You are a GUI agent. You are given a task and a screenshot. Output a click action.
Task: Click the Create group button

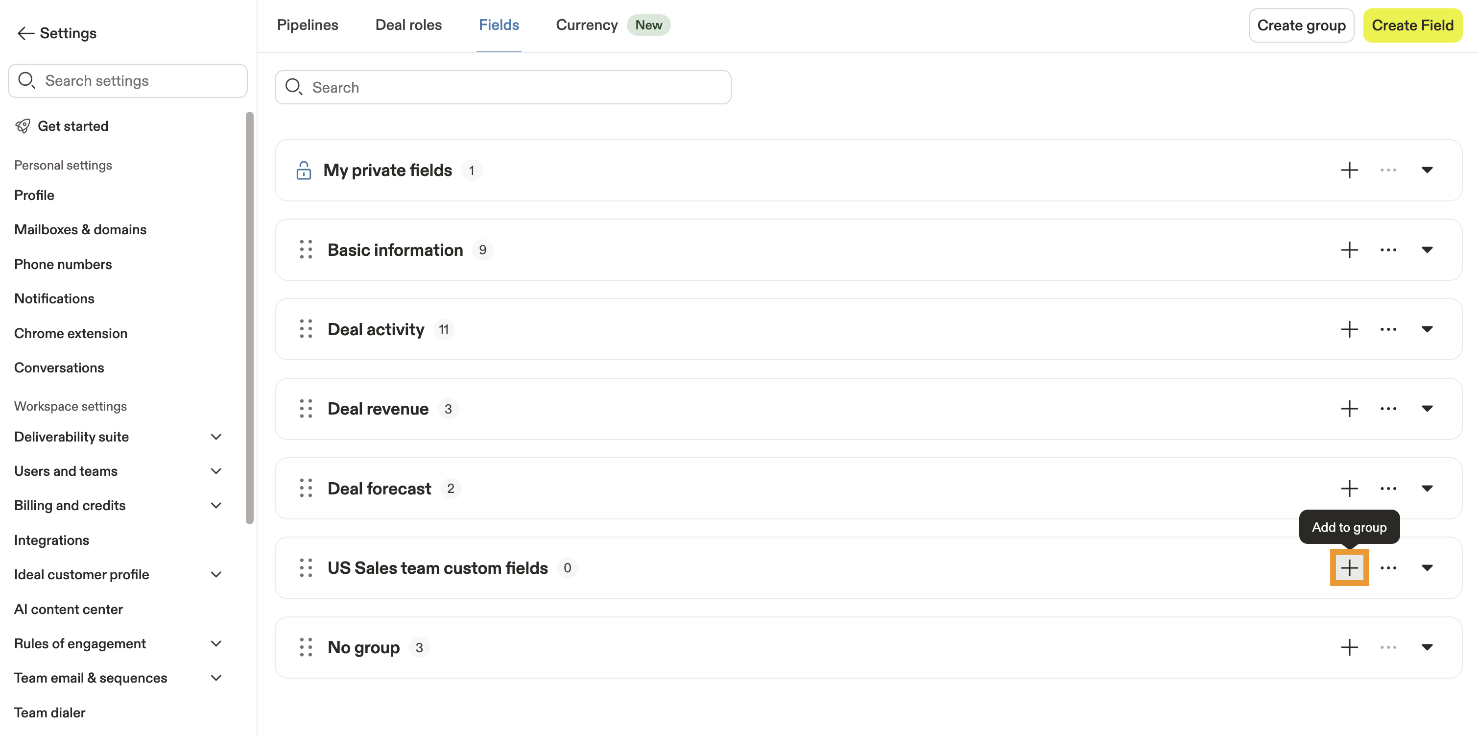[x=1301, y=25]
